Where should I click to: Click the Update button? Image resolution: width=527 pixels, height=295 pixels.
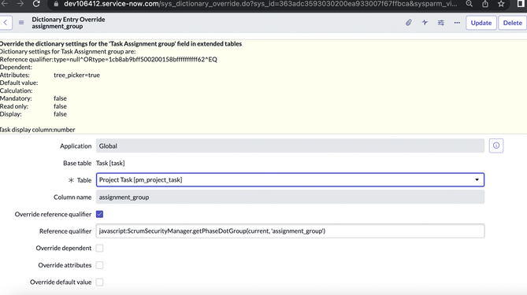click(x=481, y=23)
